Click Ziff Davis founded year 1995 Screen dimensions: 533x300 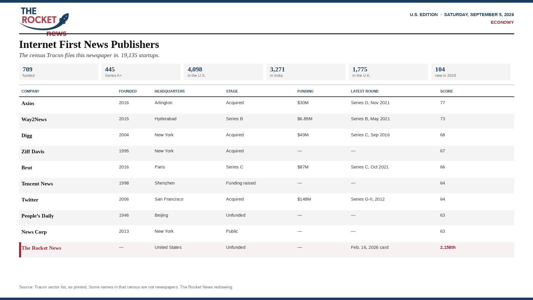point(124,151)
